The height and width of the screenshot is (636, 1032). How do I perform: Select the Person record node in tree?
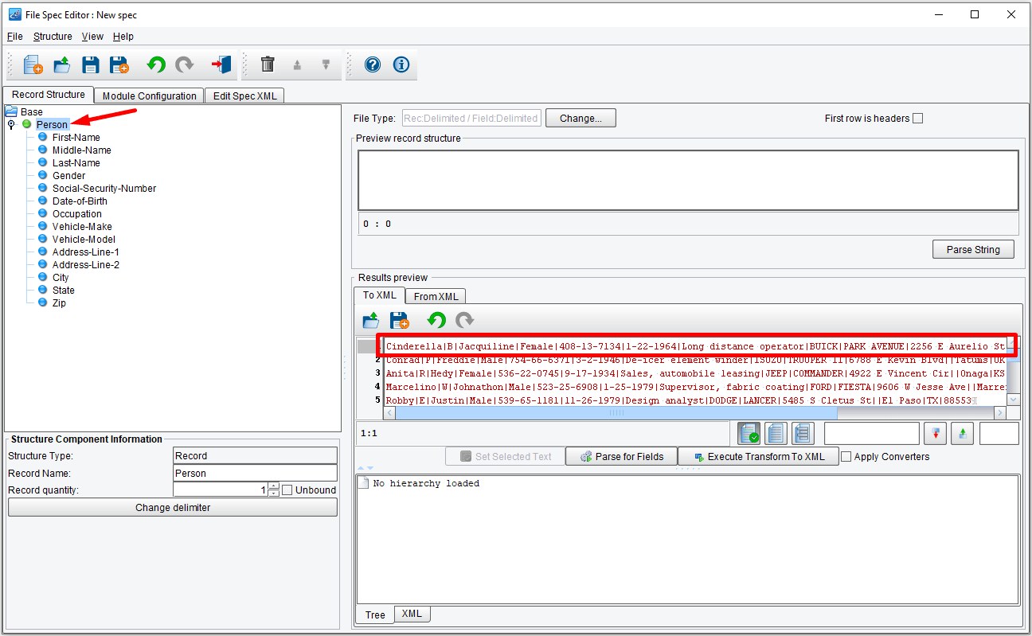53,124
